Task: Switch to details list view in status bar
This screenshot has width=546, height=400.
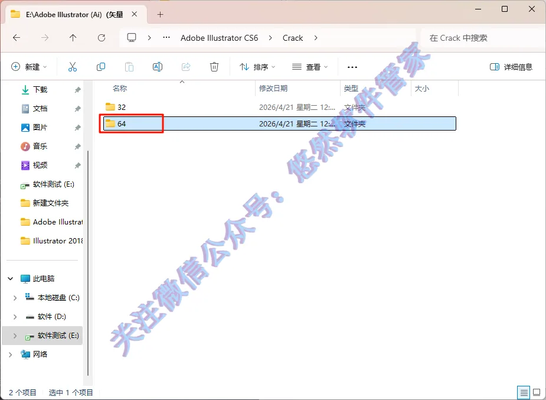Action: point(524,393)
